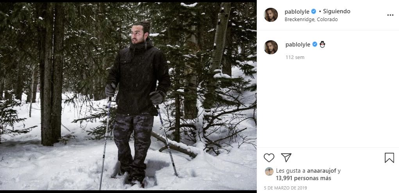Click pablolyle's profile picture in post header
This screenshot has height=193, width=399.
(271, 15)
